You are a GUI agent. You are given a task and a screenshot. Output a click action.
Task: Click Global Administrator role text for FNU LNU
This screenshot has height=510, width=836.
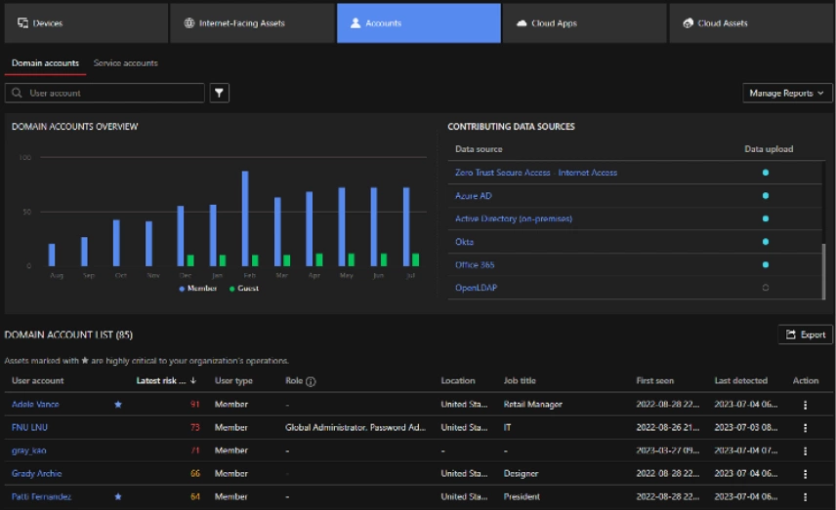[x=355, y=427]
